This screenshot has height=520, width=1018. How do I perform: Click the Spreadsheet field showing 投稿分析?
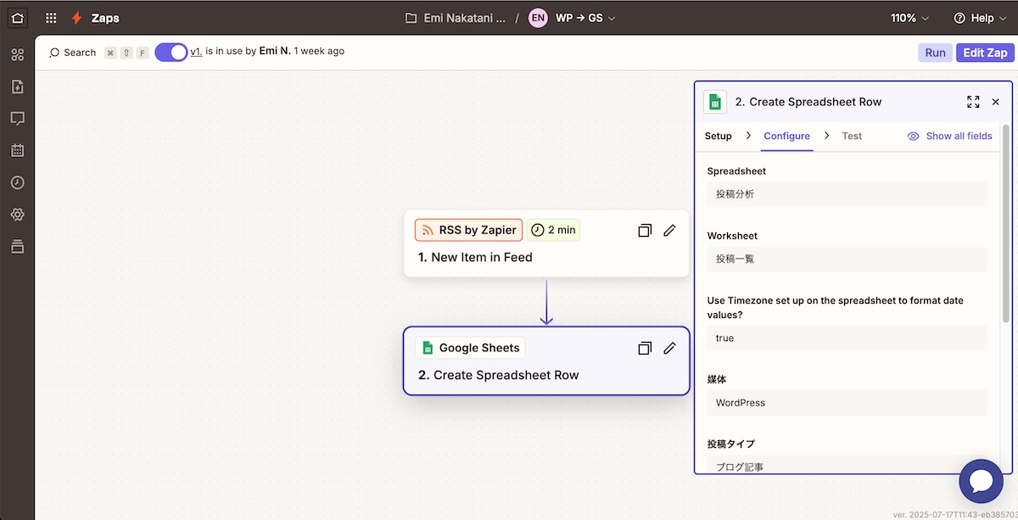click(x=847, y=194)
